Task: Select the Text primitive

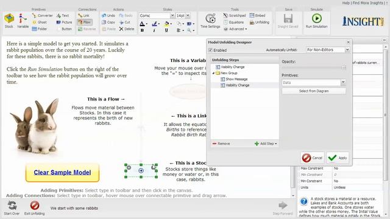Action: click(x=63, y=15)
